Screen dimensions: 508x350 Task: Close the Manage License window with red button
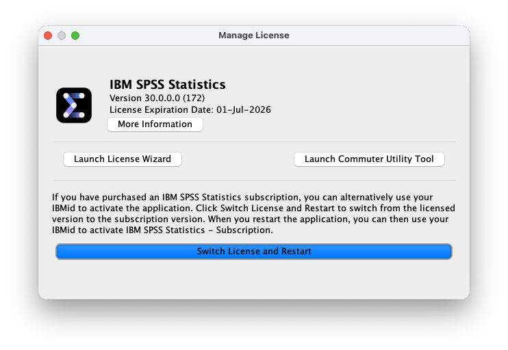pos(48,36)
